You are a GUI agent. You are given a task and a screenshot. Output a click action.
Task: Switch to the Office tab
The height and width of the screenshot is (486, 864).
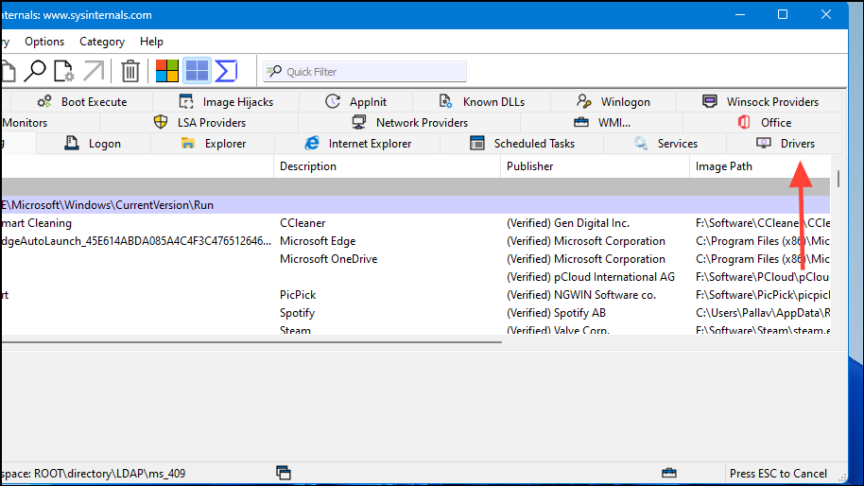pos(763,123)
